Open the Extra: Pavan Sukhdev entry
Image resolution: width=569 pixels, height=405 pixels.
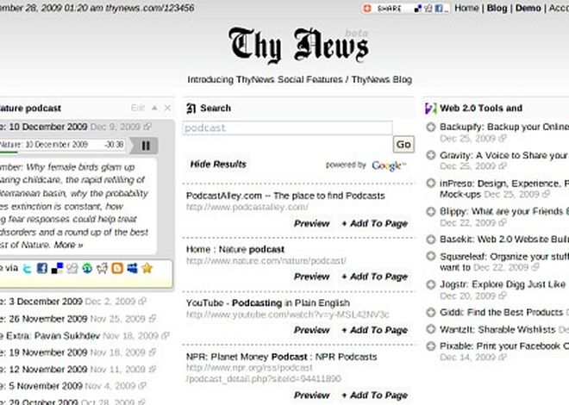pos(50,336)
